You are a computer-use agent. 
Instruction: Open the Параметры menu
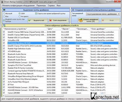(41, 5)
